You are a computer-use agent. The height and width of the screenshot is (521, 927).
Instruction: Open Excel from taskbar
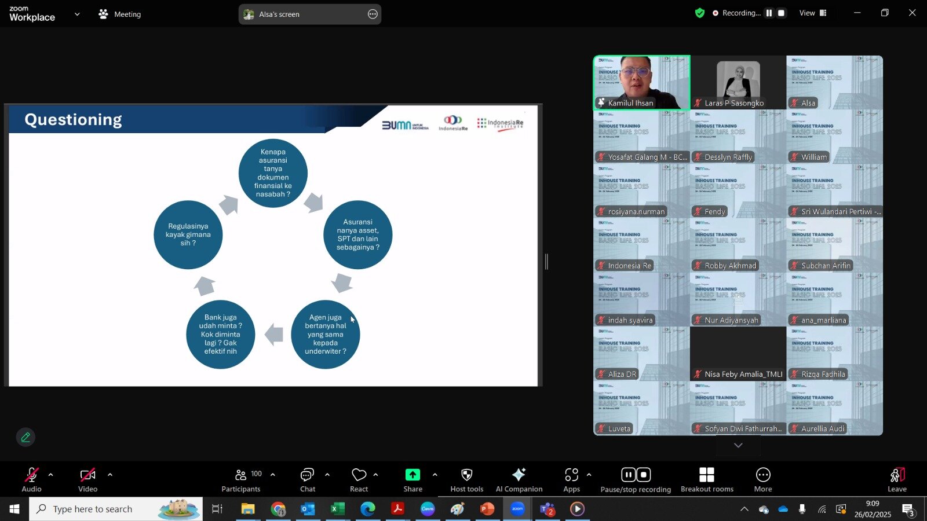coord(338,509)
